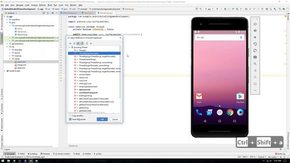The image size is (290, 163).
Task: Collapse the res folder node
Action: pos(7,47)
